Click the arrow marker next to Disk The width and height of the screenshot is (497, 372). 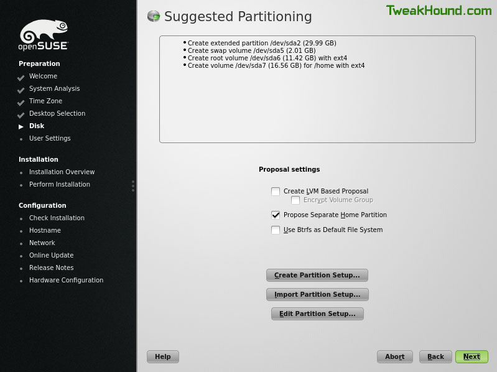click(x=21, y=127)
